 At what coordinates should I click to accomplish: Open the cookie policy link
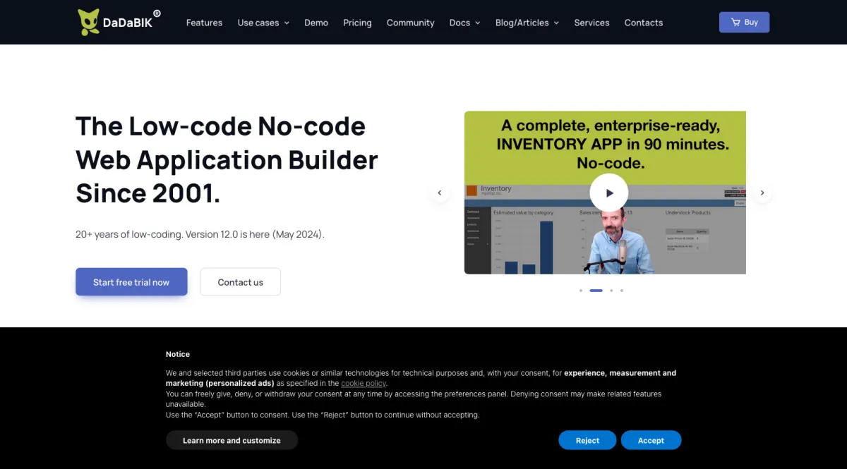[364, 383]
